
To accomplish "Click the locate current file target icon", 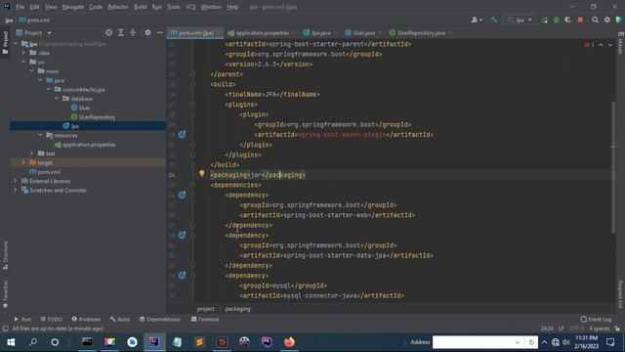I will click(108, 32).
